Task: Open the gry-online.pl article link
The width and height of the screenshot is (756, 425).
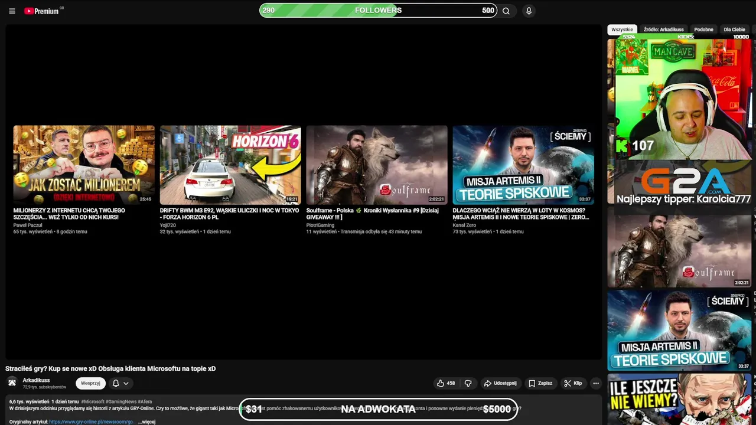Action: pos(92,422)
